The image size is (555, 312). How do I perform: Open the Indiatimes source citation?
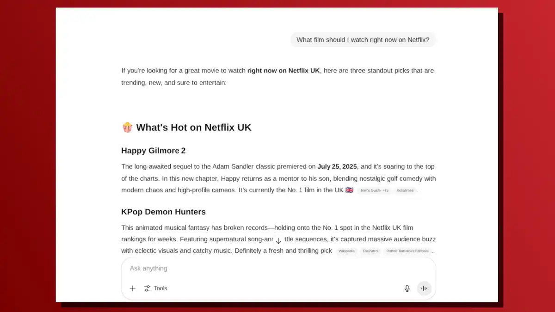[x=405, y=190]
